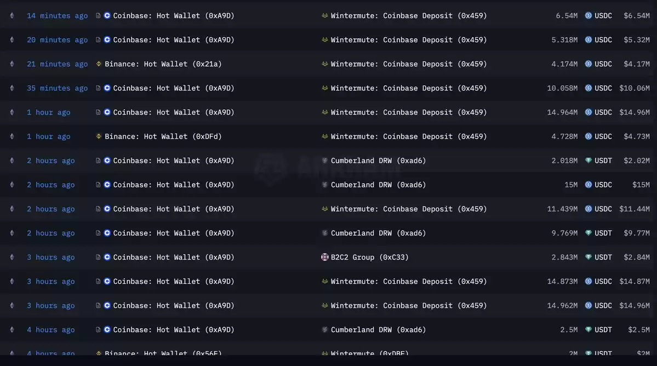Open Cumberland DRW in the 2.5M USDT row
This screenshot has width=657, height=366.
(378, 330)
